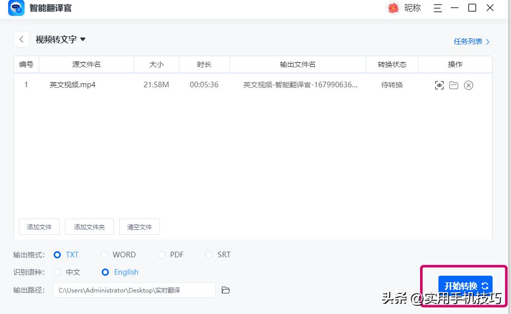Click the 添加文件 button
Screen dimensions: 511x314
39,227
